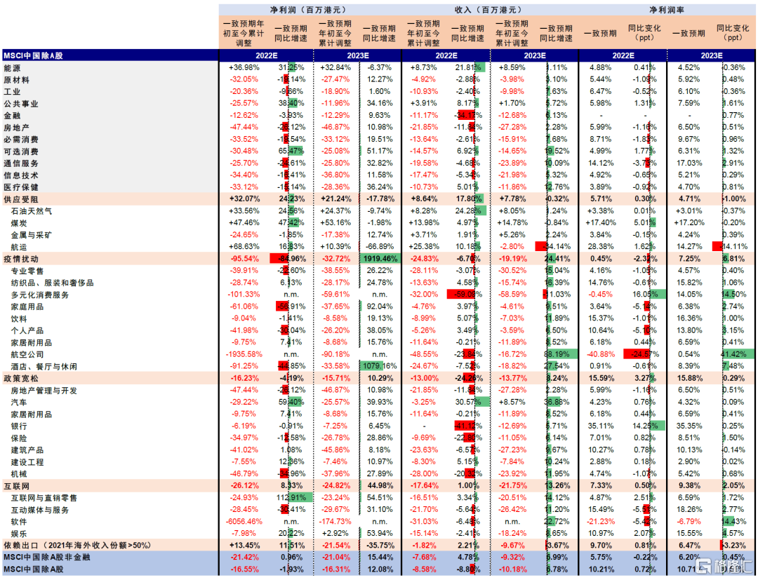Select the 酒店、餐厅与休闲 row label
This screenshot has height=580, width=758.
pos(43,366)
